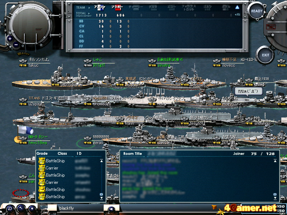Click the JOIN tab on panel edge

[69, 13]
